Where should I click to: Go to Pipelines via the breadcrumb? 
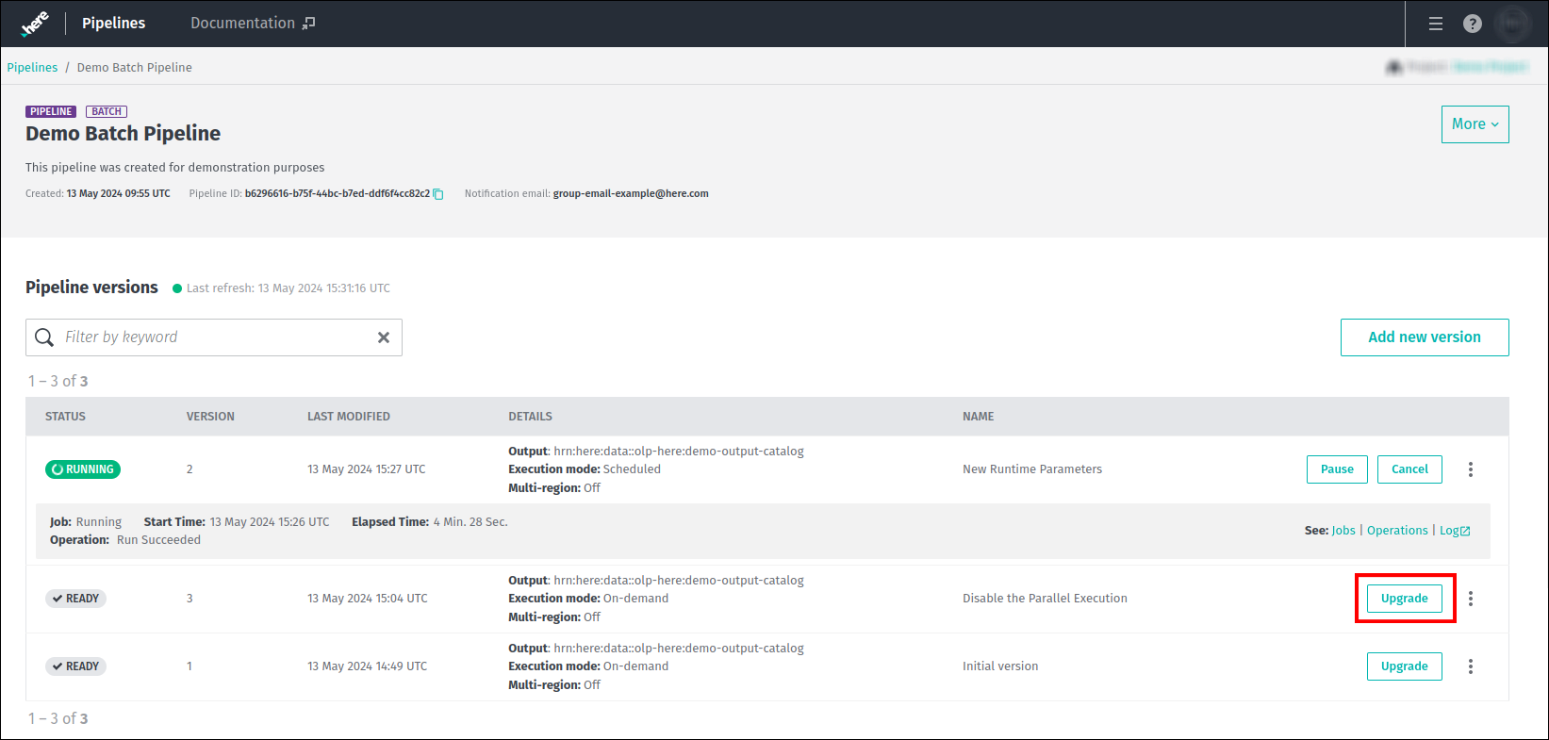pyautogui.click(x=32, y=68)
